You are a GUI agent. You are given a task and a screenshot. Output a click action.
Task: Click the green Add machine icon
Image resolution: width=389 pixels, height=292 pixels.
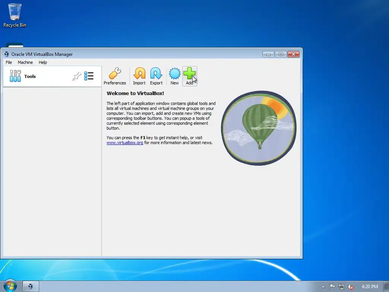pyautogui.click(x=190, y=76)
